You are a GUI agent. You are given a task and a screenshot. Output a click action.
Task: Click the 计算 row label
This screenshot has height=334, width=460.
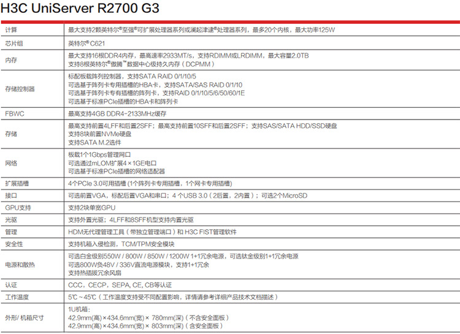point(11,30)
